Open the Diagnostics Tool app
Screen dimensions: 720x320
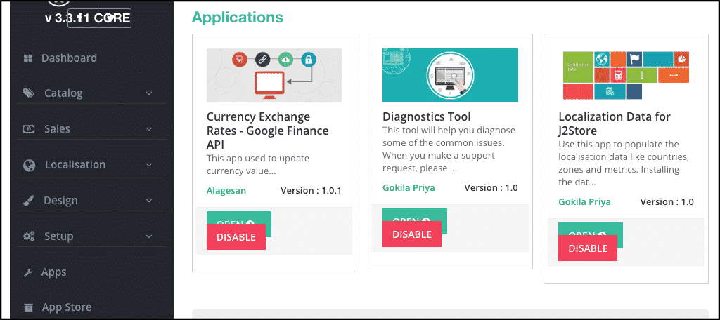point(415,216)
